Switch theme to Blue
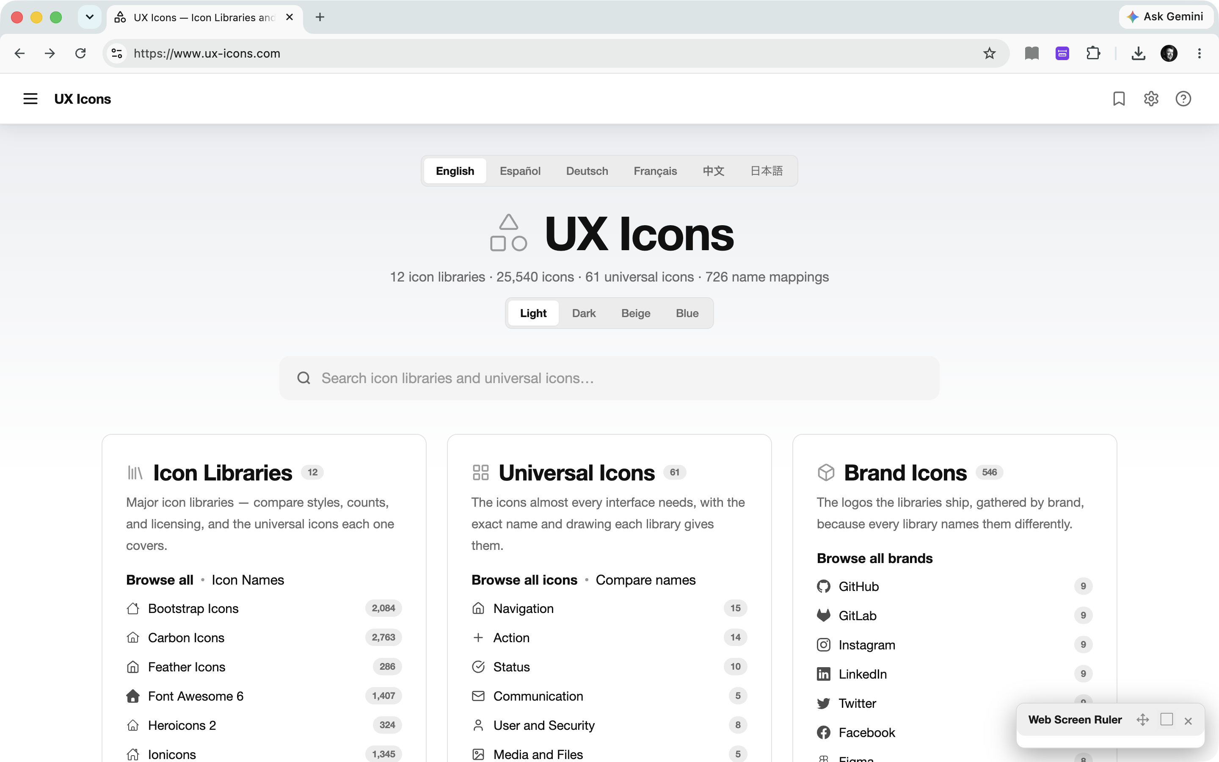 pos(687,313)
